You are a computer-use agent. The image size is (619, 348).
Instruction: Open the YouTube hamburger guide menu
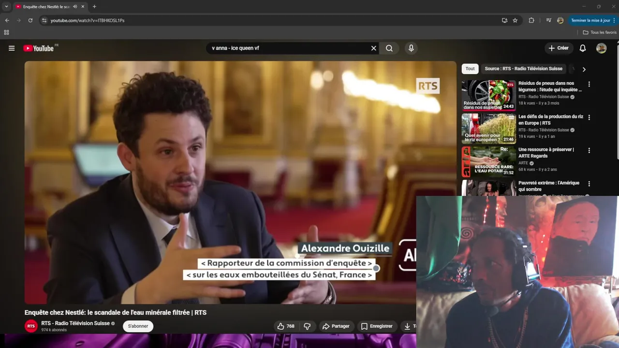pos(12,48)
